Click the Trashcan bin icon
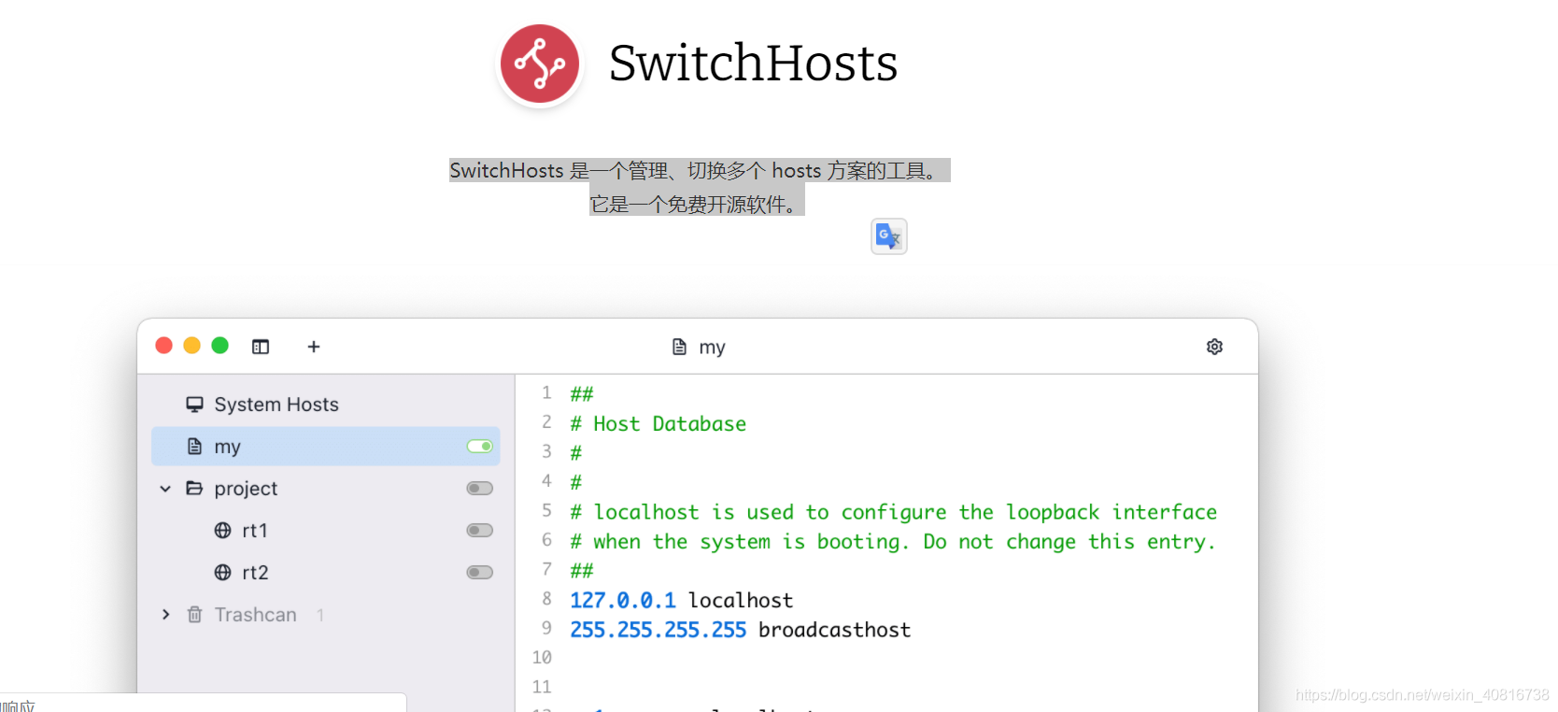Image resolution: width=1558 pixels, height=712 pixels. (x=194, y=615)
